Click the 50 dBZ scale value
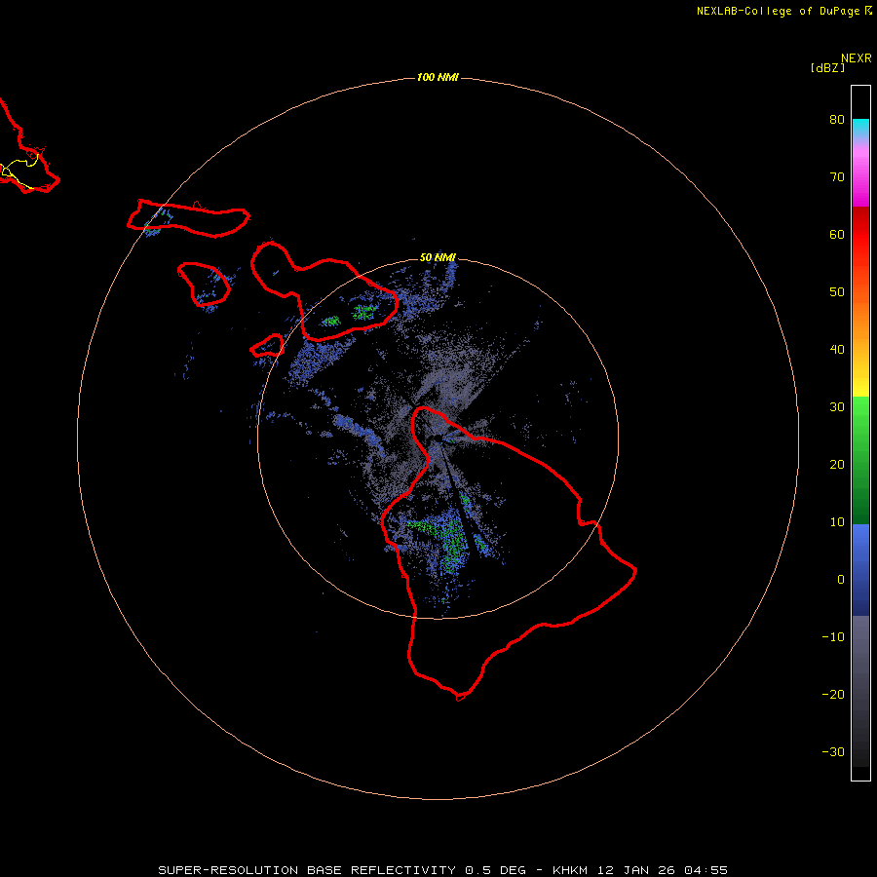Screen dimensions: 877x877 [837, 292]
